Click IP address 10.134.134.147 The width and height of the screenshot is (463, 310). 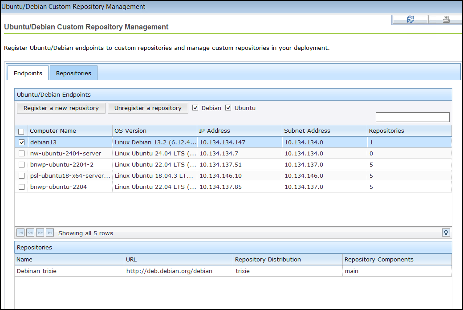(x=222, y=143)
